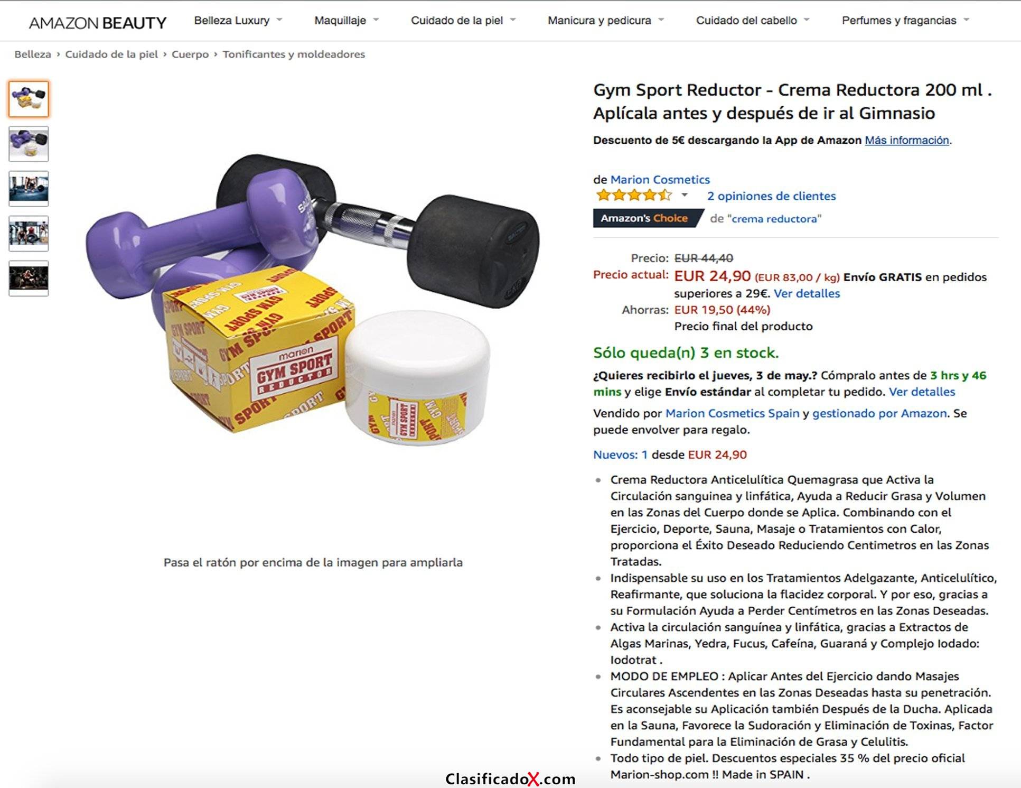Expand the Maquillaje dropdown menu
Image resolution: width=1021 pixels, height=788 pixels.
tap(346, 20)
